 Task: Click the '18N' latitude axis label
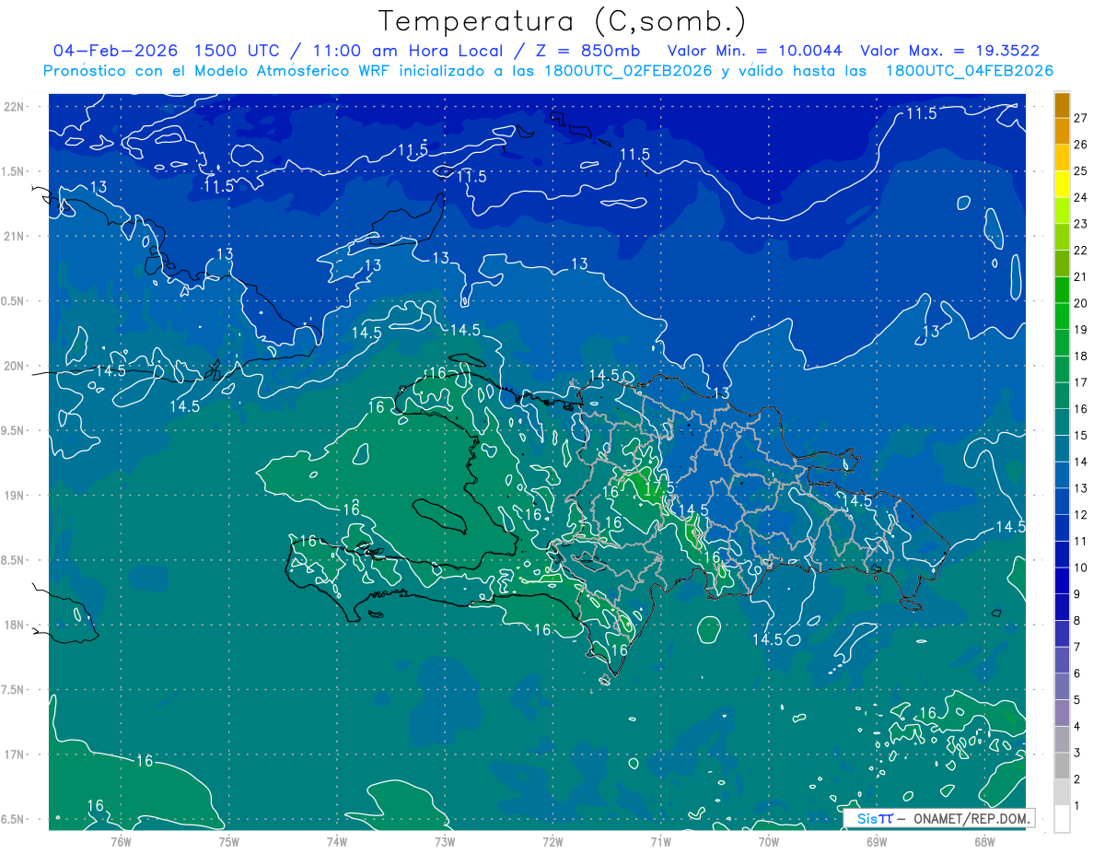click(x=14, y=625)
